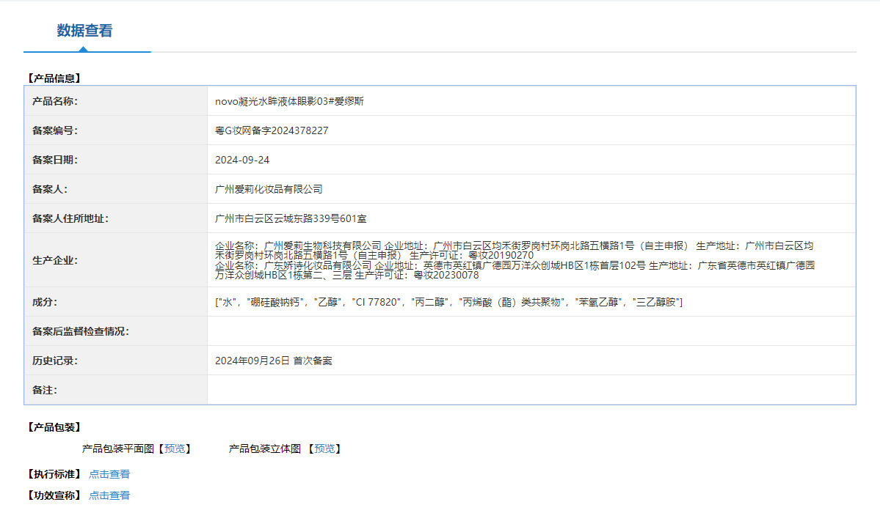Click the 【执行标准】 label

click(x=54, y=474)
